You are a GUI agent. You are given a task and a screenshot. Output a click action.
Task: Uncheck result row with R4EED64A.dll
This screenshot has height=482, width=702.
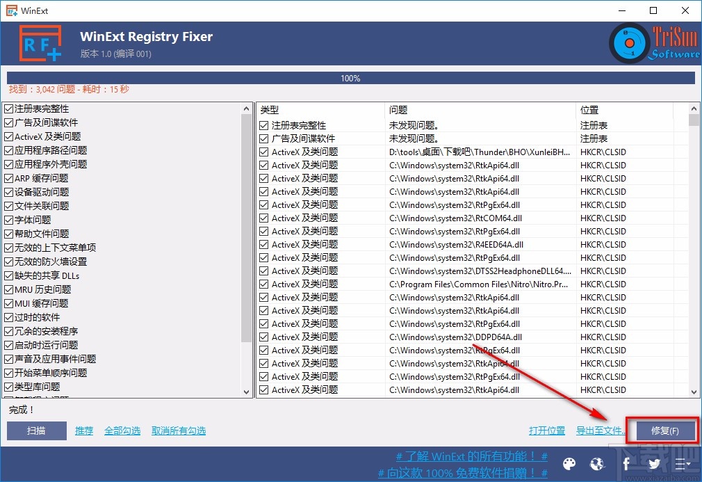pyautogui.click(x=263, y=245)
